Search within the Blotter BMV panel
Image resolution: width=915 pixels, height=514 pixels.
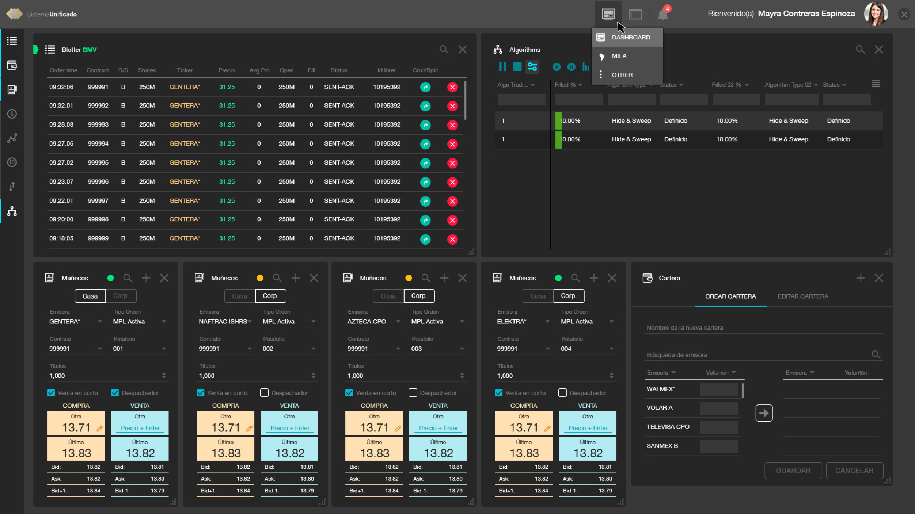[x=444, y=50]
